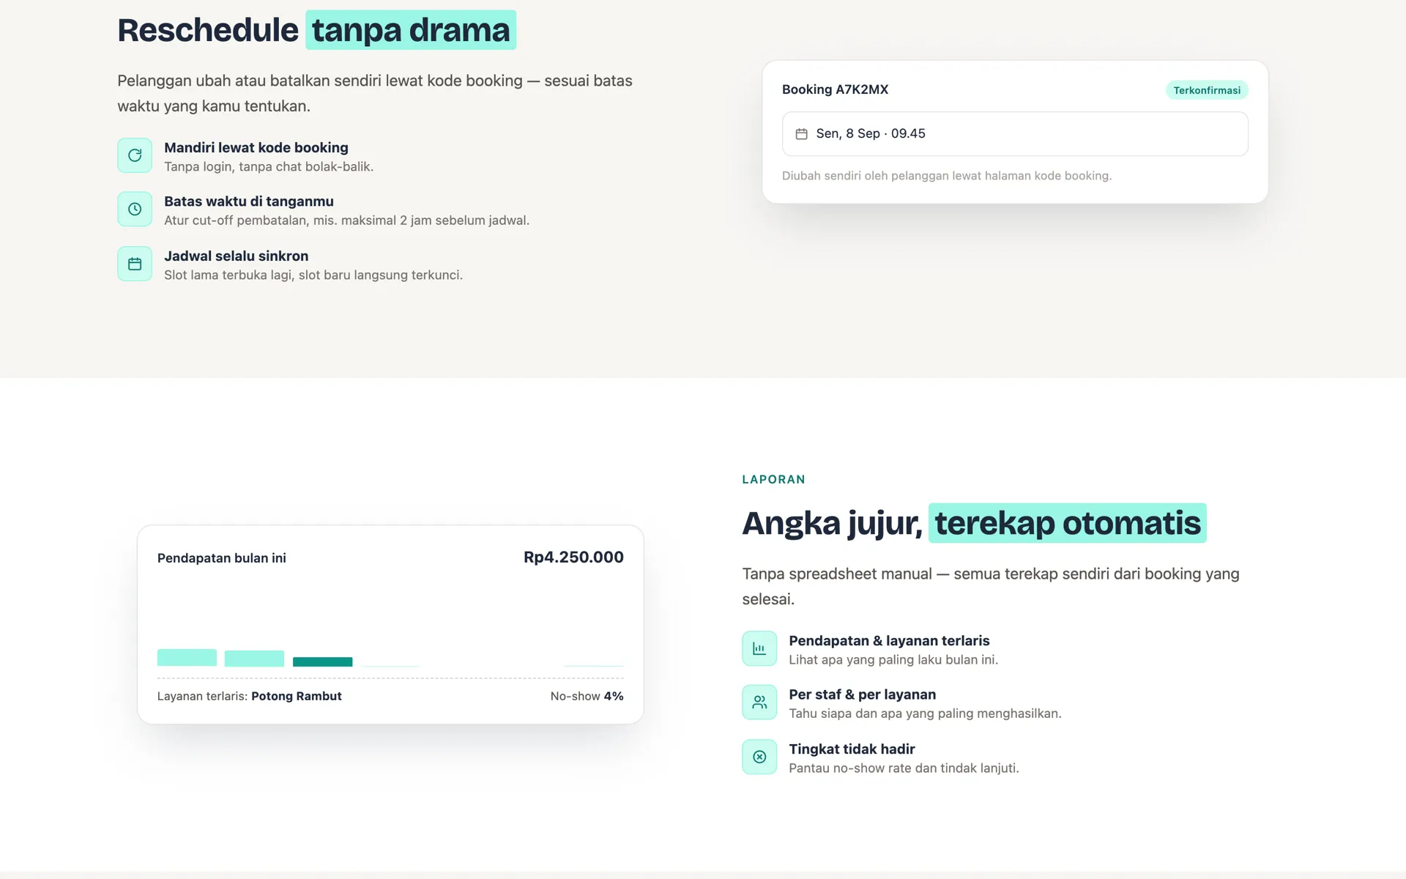Click the Sen, 8 Sep · 09.45 date field
This screenshot has height=879, width=1406.
(1015, 134)
